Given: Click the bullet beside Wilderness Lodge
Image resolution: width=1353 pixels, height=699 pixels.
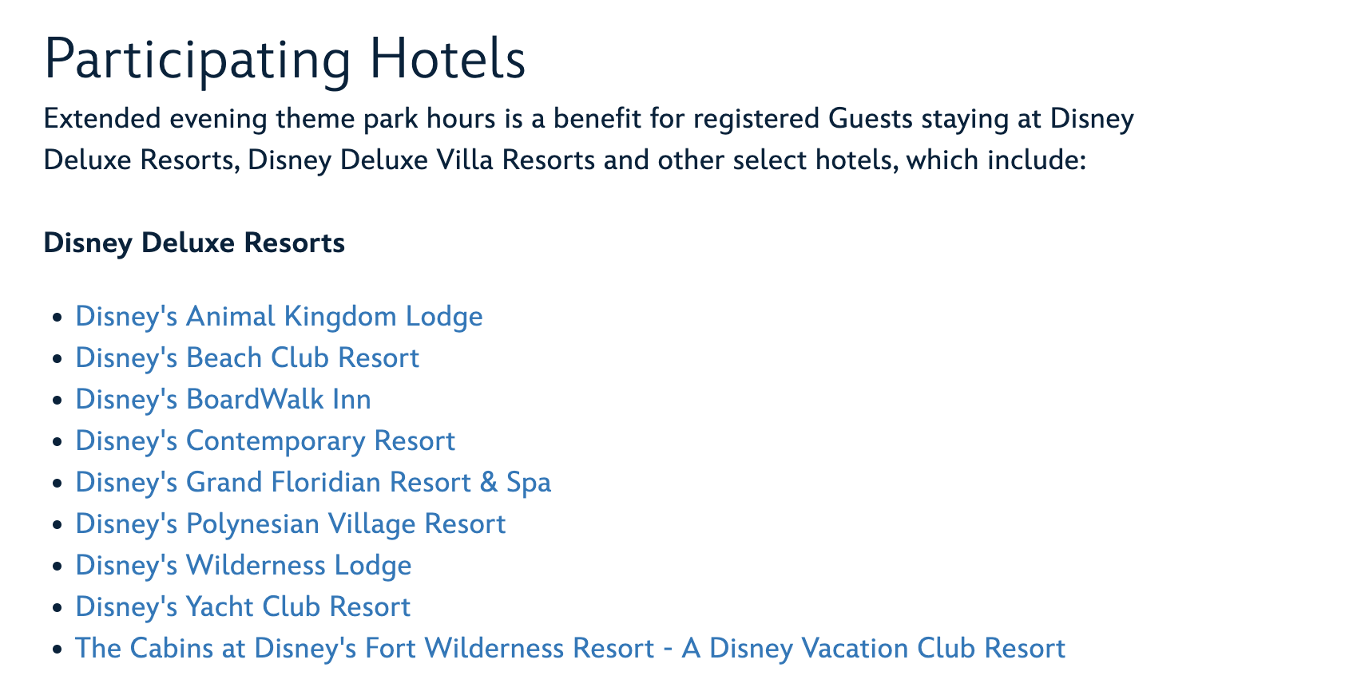Looking at the screenshot, I should click(x=56, y=567).
